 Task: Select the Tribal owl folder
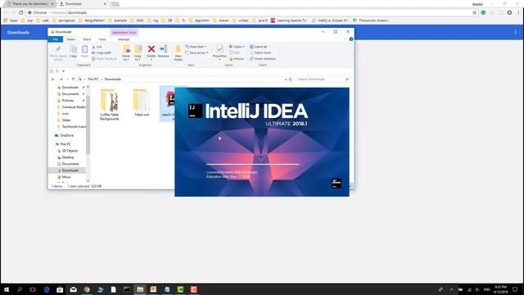tap(142, 102)
